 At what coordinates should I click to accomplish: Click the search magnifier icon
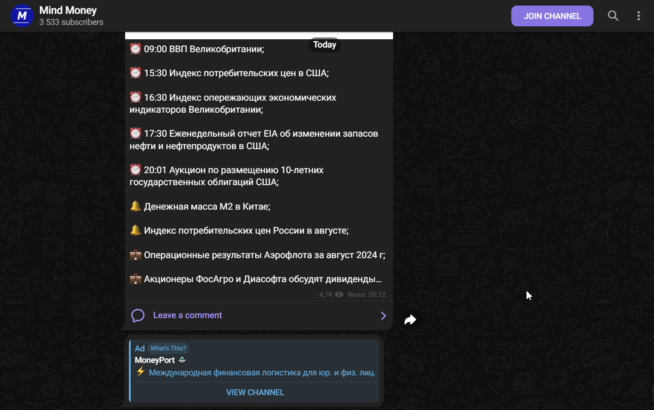pyautogui.click(x=613, y=16)
